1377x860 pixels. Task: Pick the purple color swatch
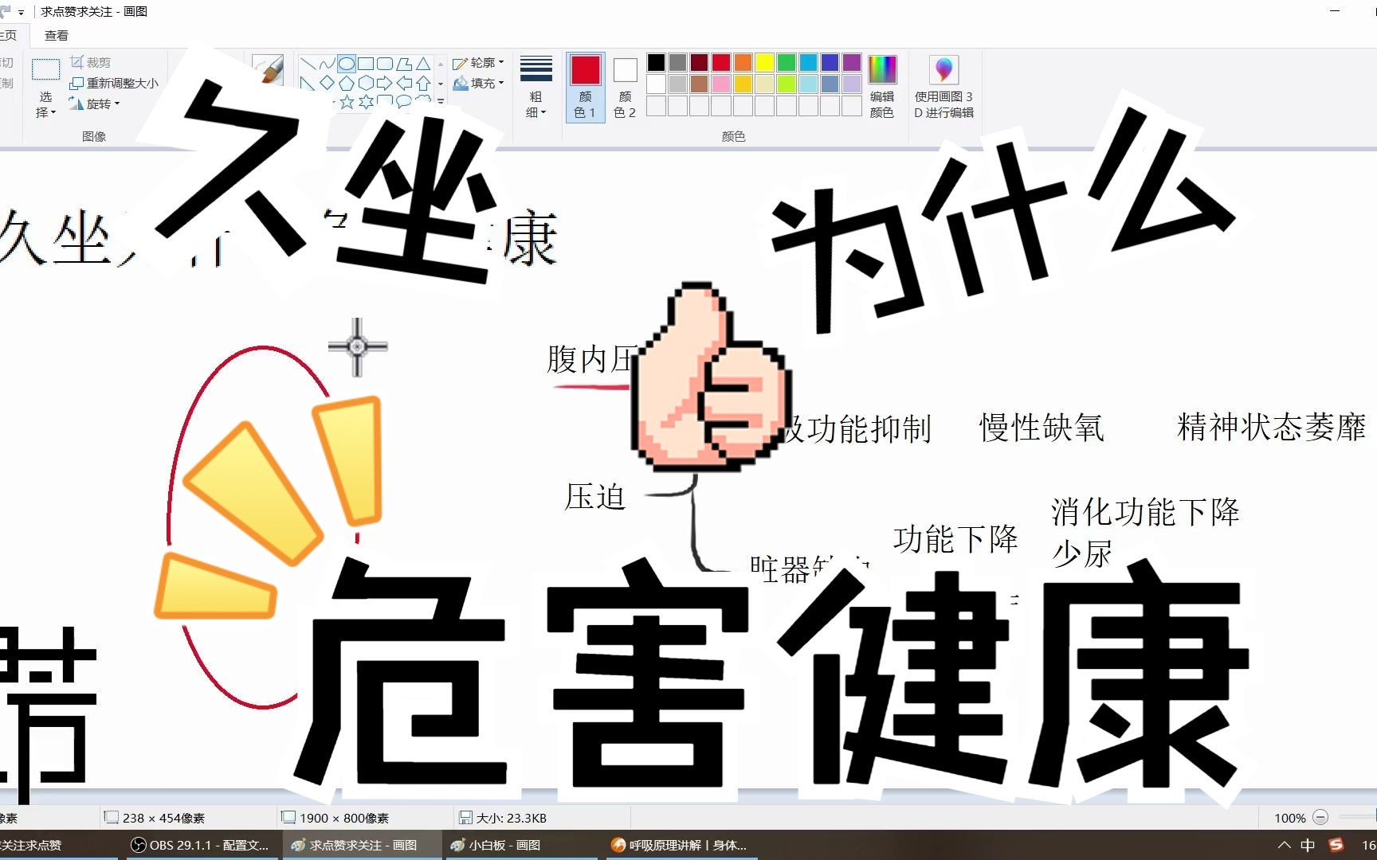click(852, 62)
